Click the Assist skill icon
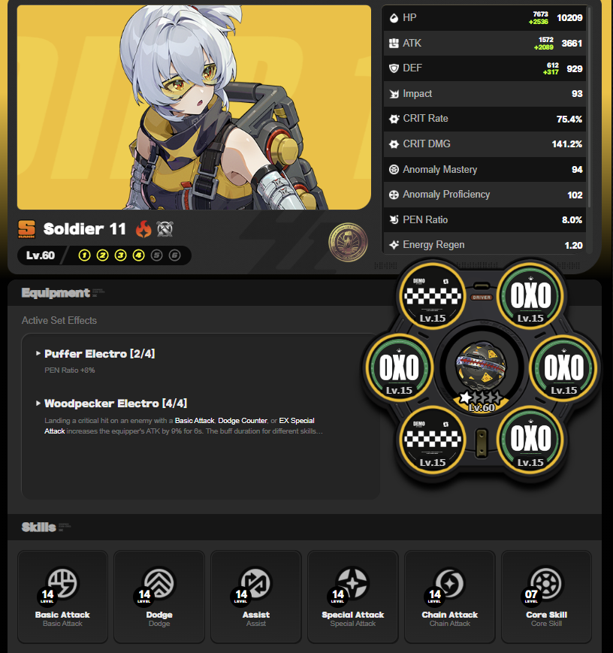The height and width of the screenshot is (653, 613). tap(256, 582)
